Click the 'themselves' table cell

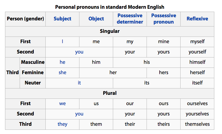click(x=197, y=124)
